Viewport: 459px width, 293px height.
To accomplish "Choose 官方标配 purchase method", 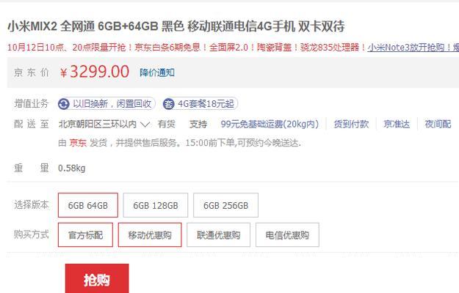I will pos(85,235).
